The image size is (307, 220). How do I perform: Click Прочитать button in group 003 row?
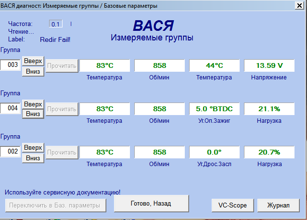[x=62, y=66]
